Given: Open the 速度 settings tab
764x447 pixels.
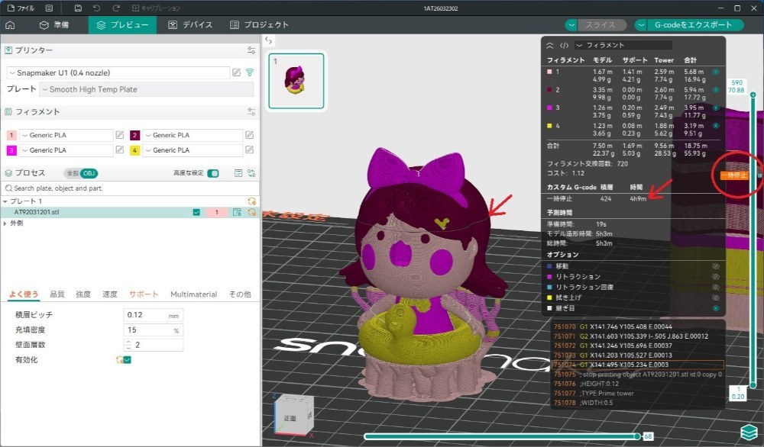Looking at the screenshot, I should 109,294.
